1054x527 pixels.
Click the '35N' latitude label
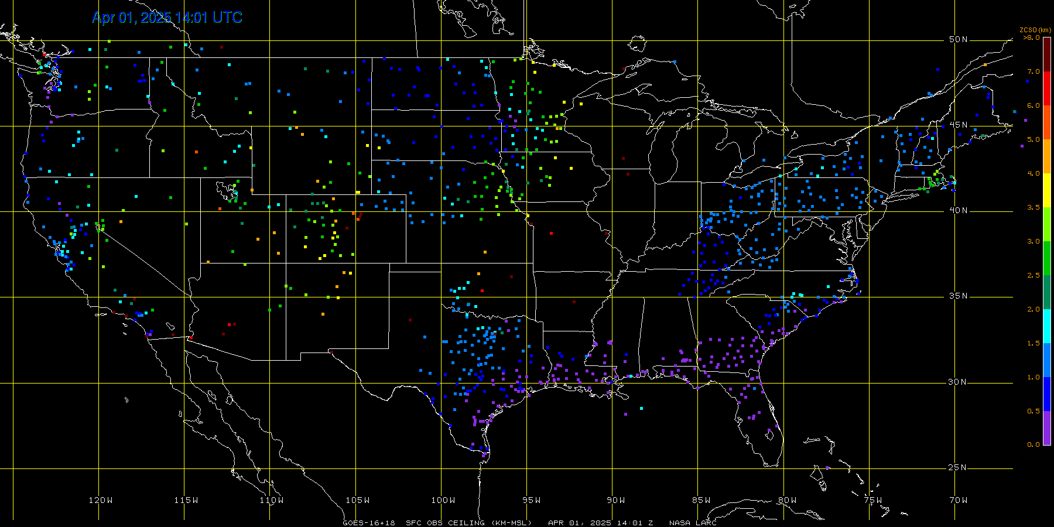coord(959,296)
